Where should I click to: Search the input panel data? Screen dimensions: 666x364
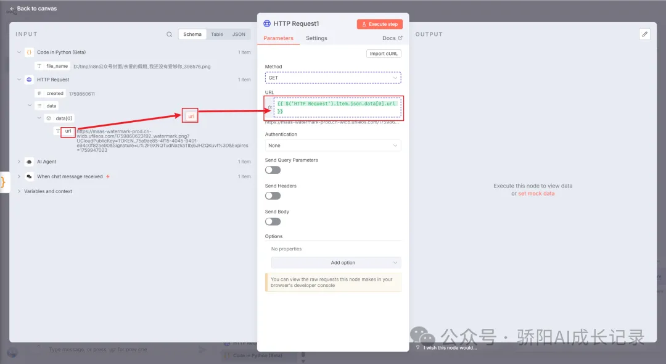tap(169, 35)
